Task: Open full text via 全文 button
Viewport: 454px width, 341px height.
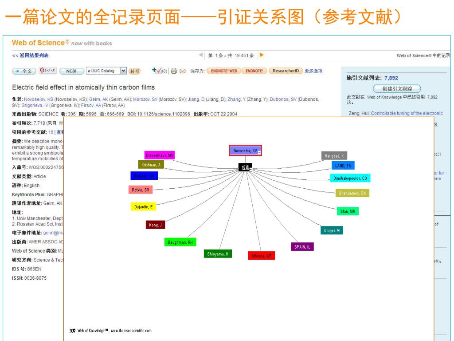Action: [x=24, y=71]
